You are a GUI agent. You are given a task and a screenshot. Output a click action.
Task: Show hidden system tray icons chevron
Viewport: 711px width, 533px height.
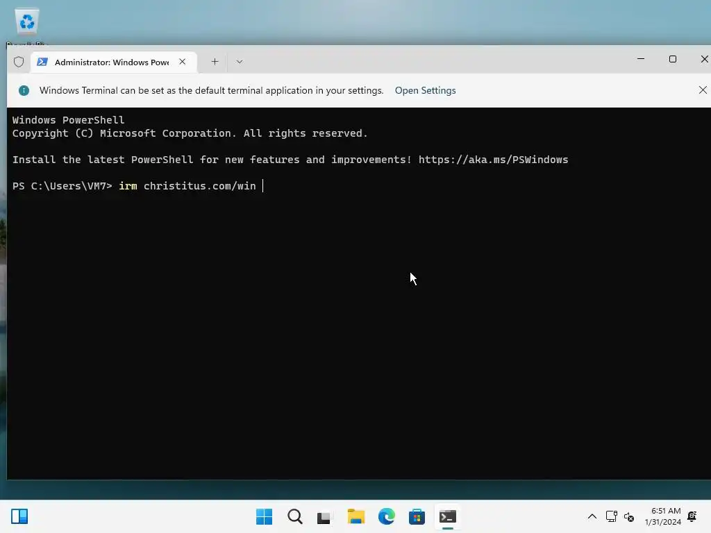592,516
